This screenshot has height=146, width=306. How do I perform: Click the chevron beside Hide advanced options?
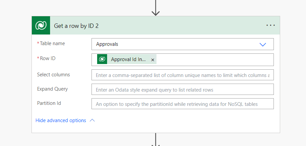point(92,120)
